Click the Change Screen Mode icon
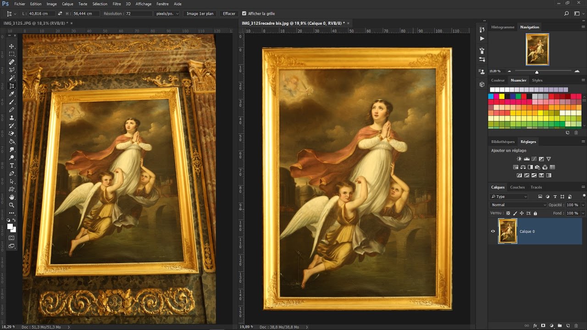The width and height of the screenshot is (587, 330). pos(12,246)
